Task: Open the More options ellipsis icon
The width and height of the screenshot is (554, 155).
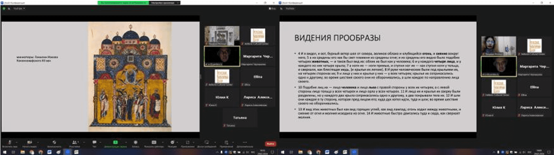Action: (244, 142)
